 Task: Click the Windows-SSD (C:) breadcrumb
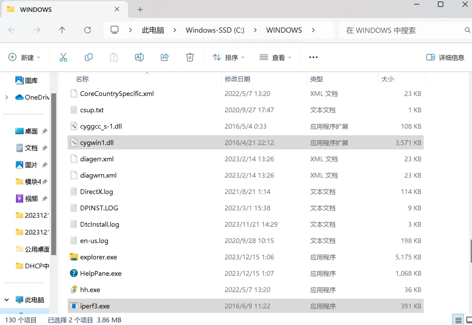click(x=215, y=30)
